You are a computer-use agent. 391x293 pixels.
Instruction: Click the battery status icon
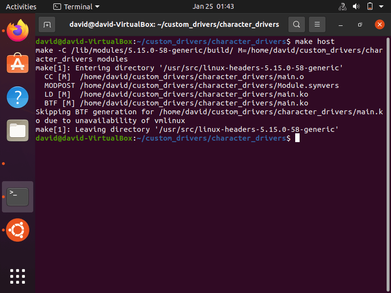tap(369, 6)
